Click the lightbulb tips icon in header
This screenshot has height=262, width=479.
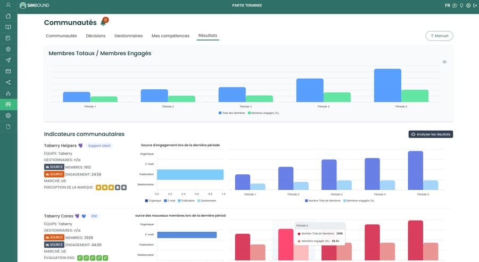point(461,5)
